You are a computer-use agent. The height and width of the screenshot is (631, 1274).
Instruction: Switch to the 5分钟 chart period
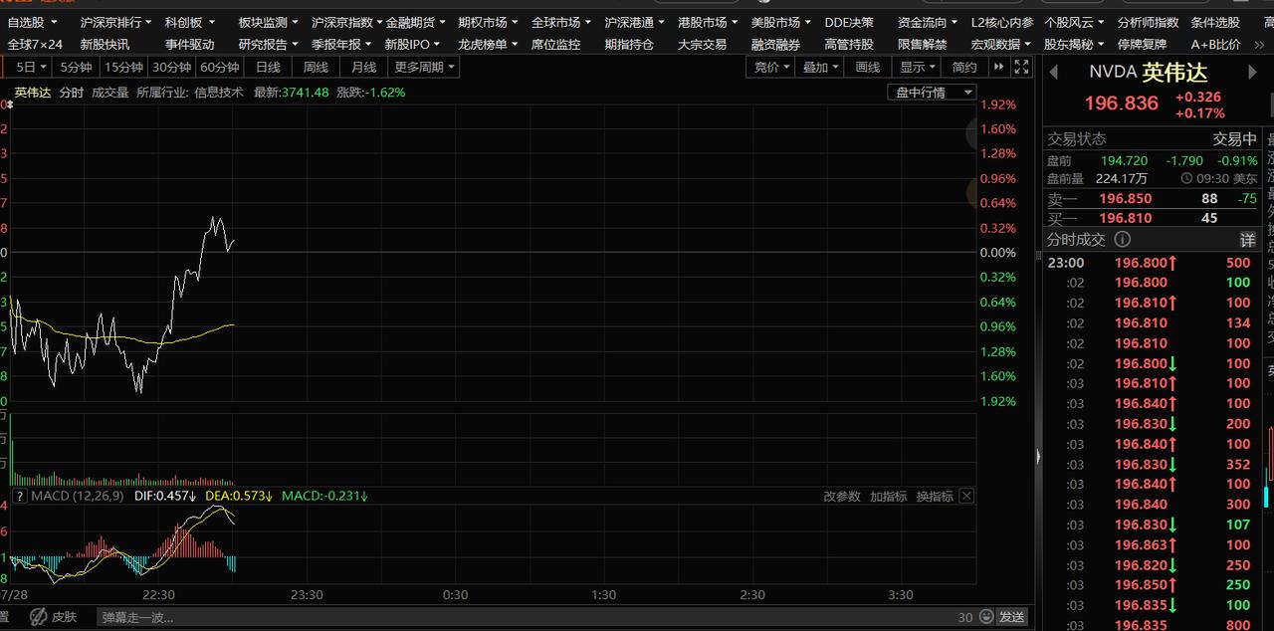(x=76, y=67)
